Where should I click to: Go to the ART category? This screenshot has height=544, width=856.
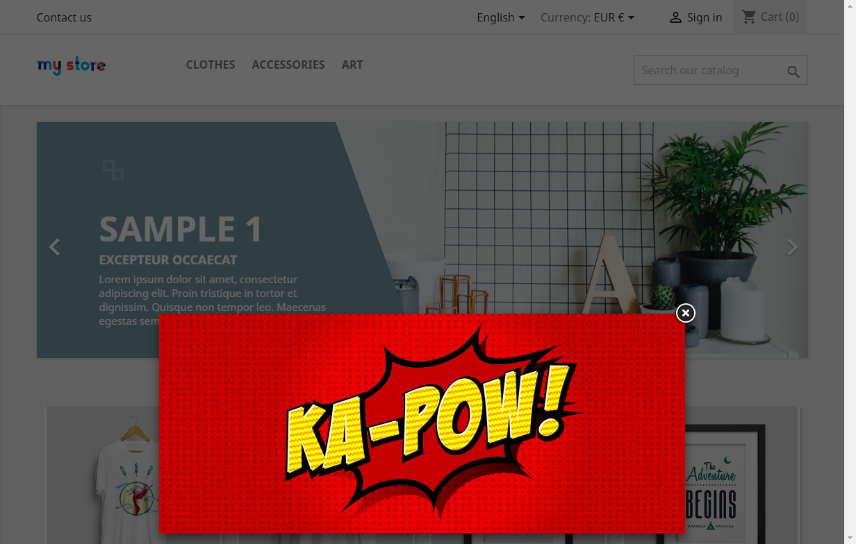click(352, 65)
